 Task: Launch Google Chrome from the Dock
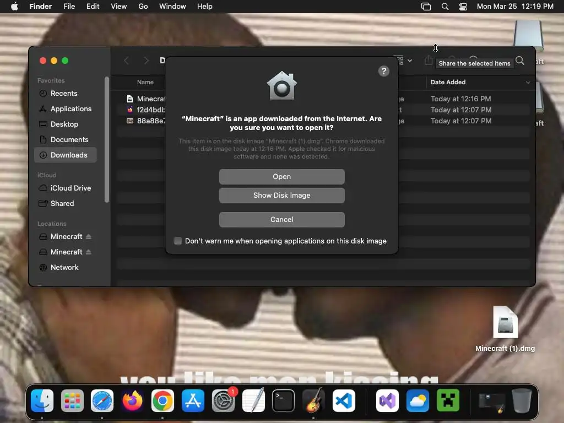click(x=162, y=400)
